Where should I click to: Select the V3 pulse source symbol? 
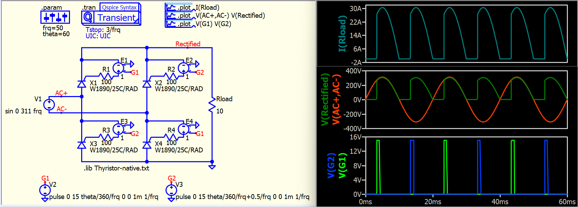tap(171, 190)
